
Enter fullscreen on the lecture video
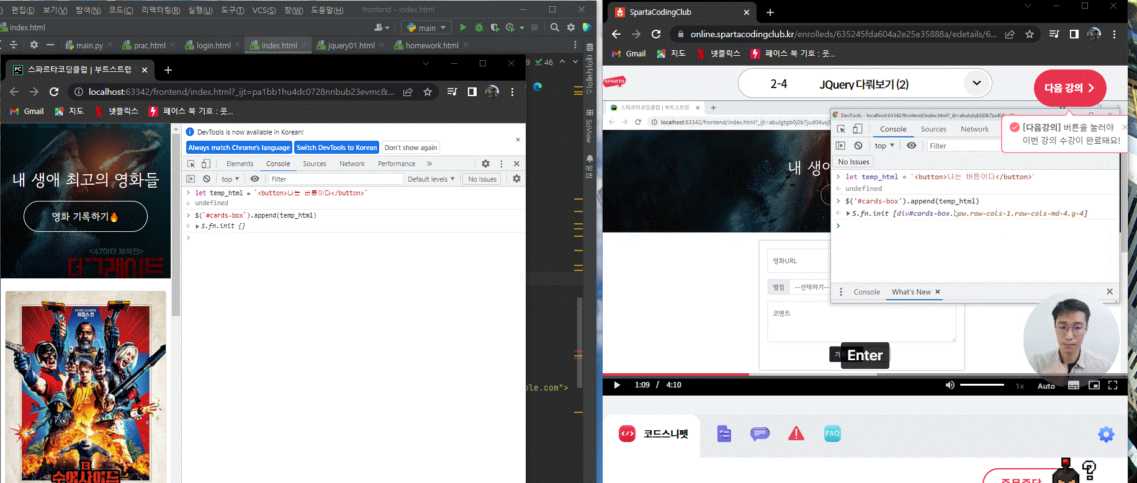coord(1113,385)
